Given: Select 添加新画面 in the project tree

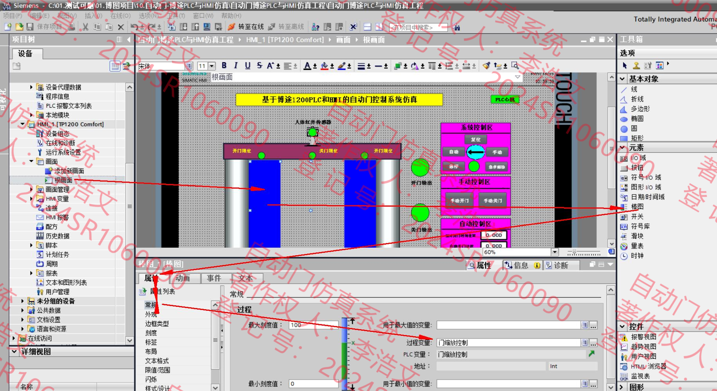Looking at the screenshot, I should point(69,171).
